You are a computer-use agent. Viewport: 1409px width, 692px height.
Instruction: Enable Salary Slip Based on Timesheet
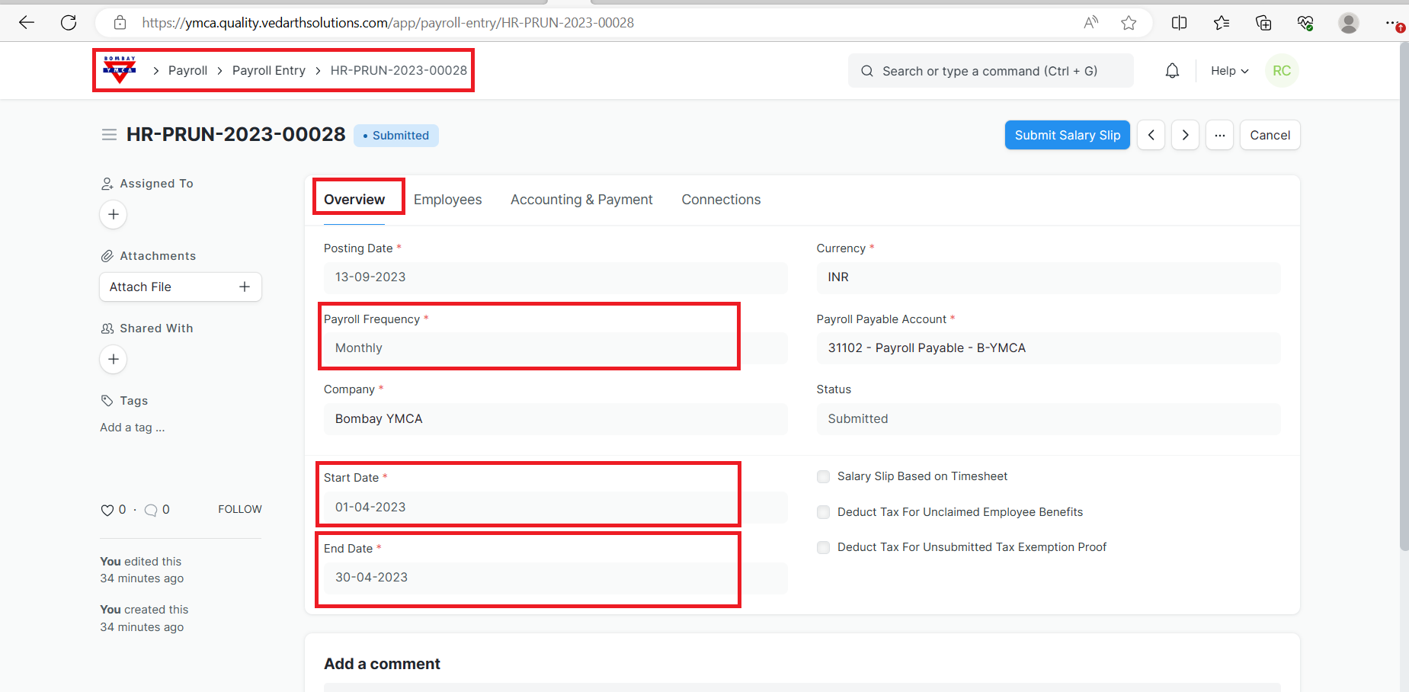(x=823, y=477)
